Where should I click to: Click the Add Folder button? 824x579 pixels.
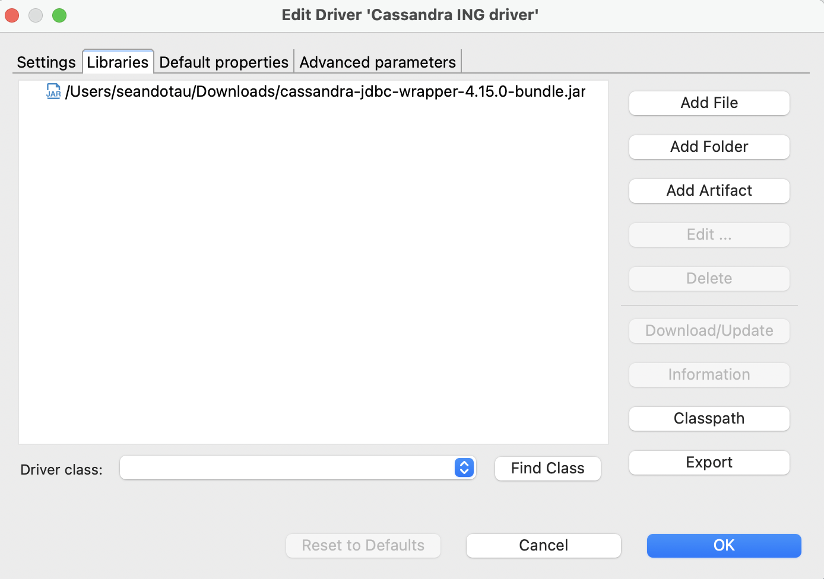(709, 147)
